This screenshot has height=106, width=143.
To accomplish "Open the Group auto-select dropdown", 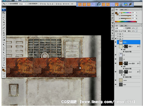I will click(22, 4).
